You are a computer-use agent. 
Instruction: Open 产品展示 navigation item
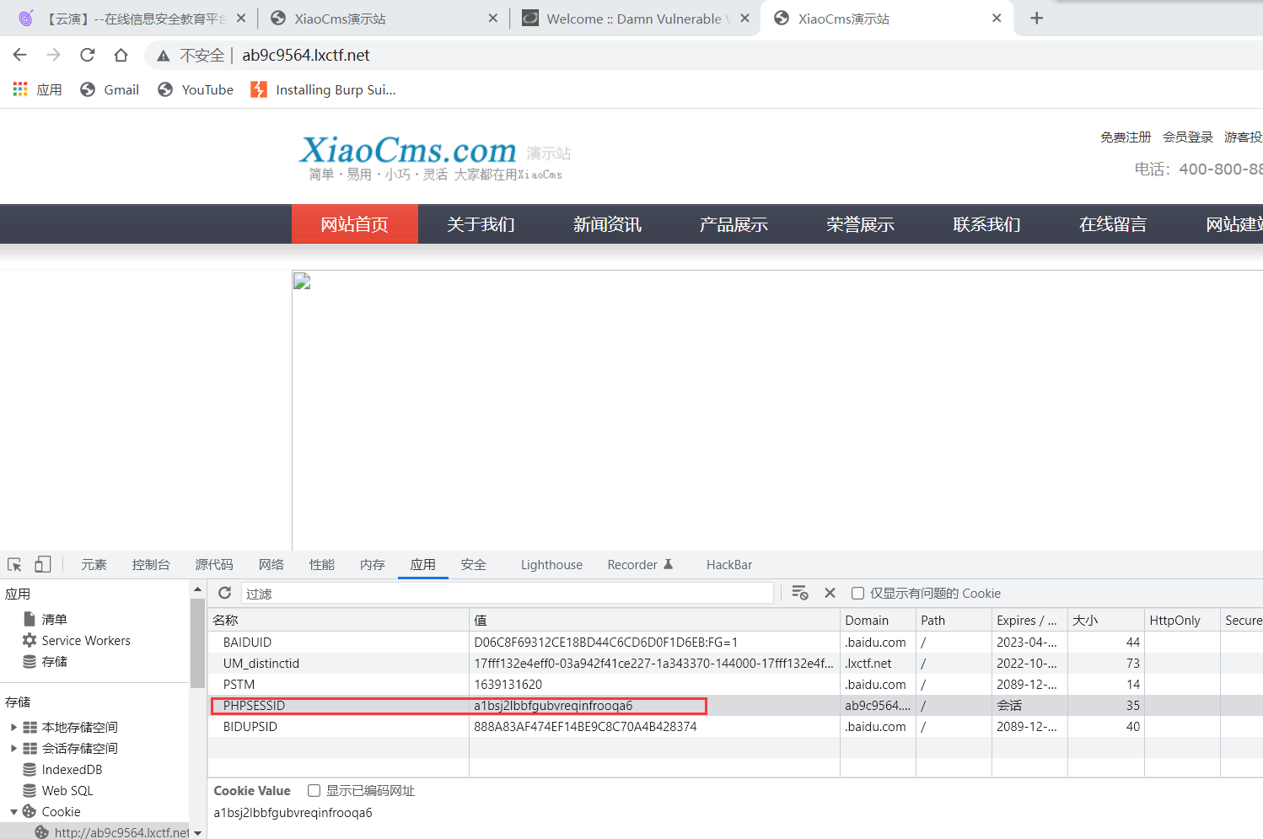click(x=734, y=224)
